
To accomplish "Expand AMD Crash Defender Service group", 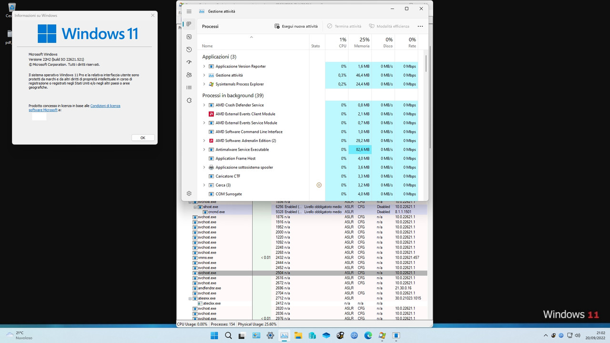I will click(204, 105).
